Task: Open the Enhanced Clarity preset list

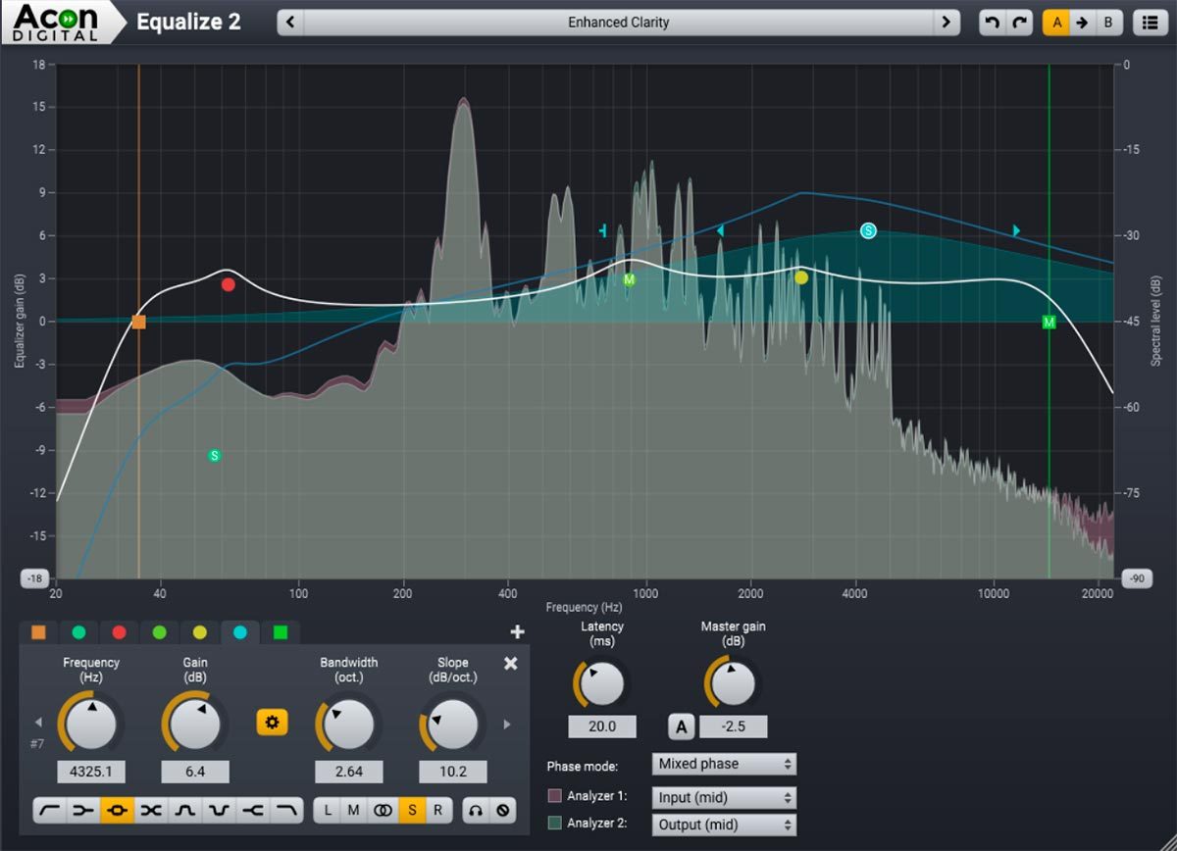Action: pos(619,23)
